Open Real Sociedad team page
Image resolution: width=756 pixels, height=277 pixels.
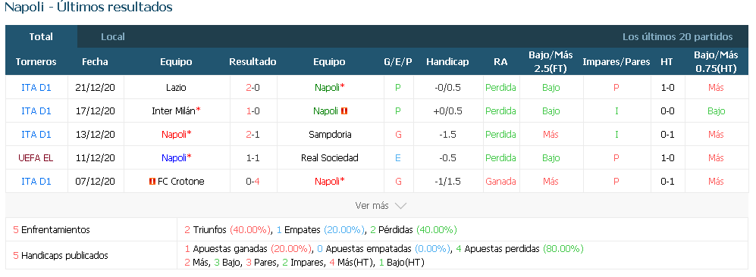click(x=329, y=157)
